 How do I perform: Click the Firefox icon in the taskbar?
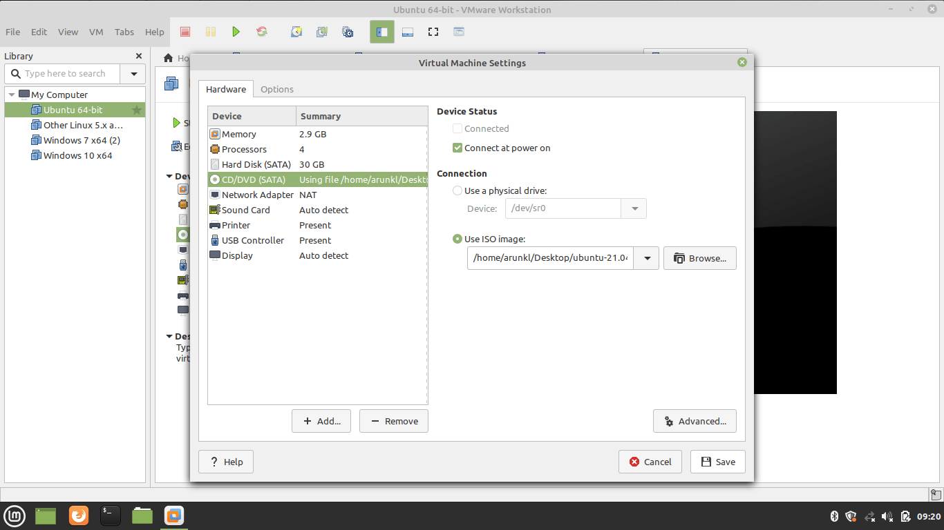coord(79,516)
